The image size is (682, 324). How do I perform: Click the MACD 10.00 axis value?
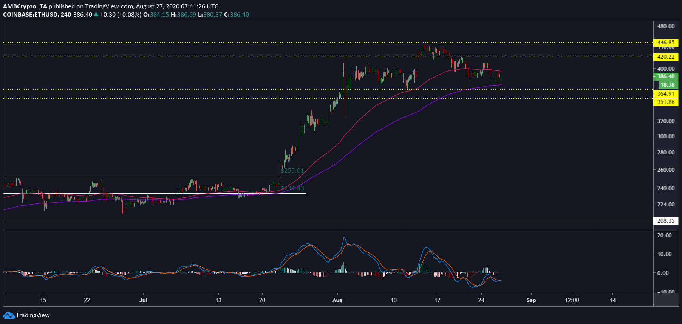[664, 254]
